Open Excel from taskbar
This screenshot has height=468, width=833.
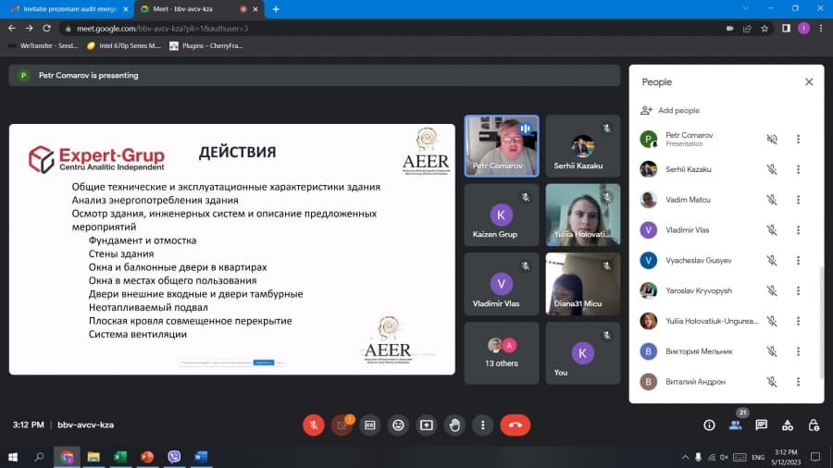tap(120, 457)
